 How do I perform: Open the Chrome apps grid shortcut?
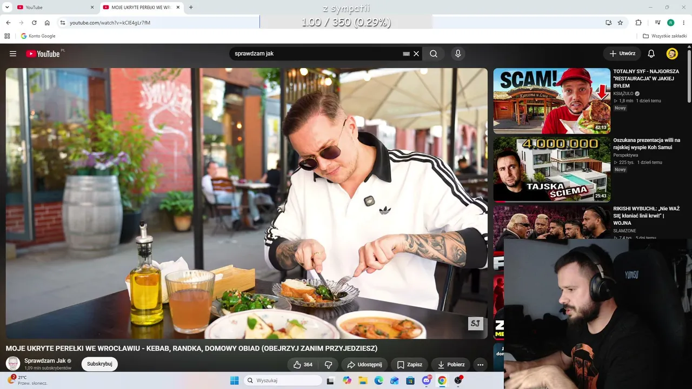(7, 36)
